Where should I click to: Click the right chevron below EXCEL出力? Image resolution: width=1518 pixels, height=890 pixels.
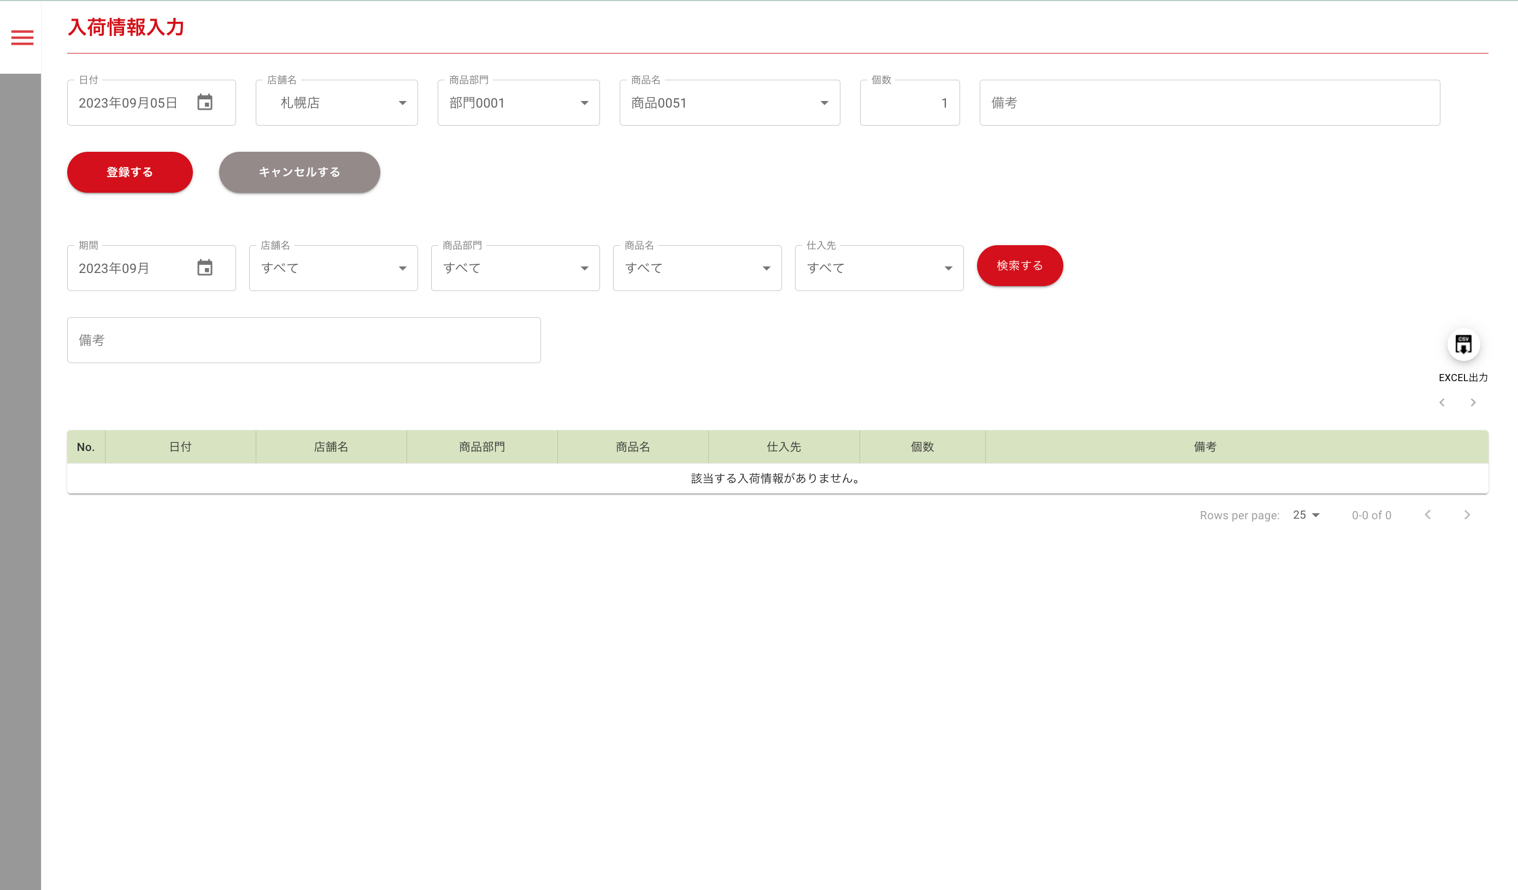[1473, 402]
